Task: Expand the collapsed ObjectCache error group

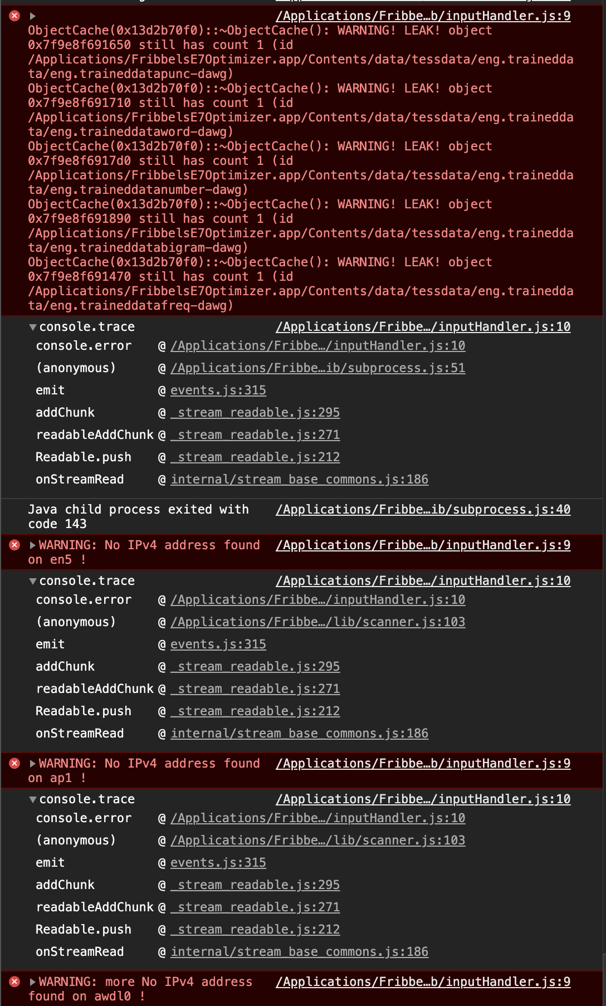Action: (32, 16)
